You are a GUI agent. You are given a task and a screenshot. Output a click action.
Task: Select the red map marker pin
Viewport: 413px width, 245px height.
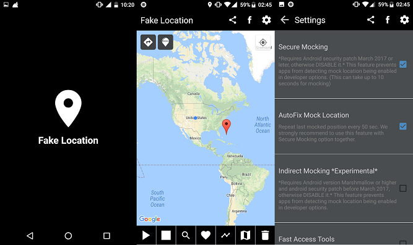pos(226,127)
